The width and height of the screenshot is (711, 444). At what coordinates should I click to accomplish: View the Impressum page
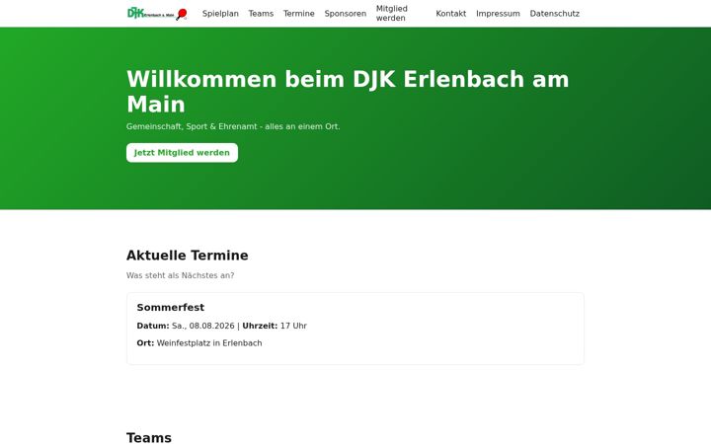coord(498,14)
